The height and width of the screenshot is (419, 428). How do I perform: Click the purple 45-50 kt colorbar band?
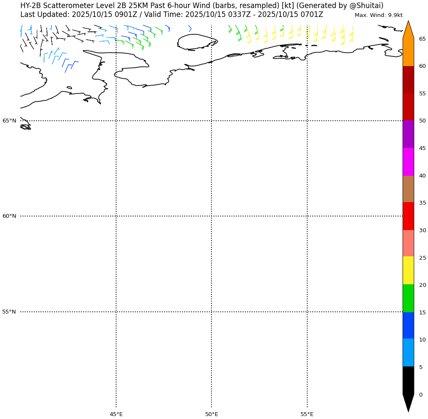point(408,134)
